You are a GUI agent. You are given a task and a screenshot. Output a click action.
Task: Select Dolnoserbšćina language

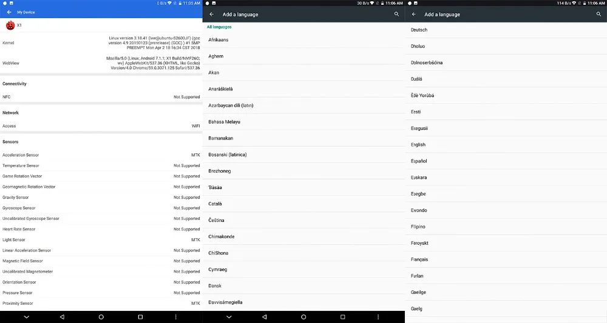point(506,62)
